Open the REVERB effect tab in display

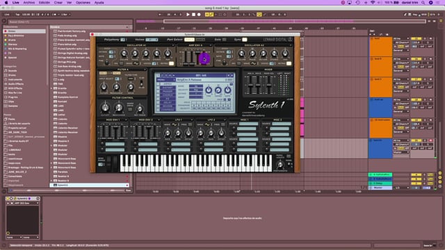pyautogui.click(x=168, y=106)
